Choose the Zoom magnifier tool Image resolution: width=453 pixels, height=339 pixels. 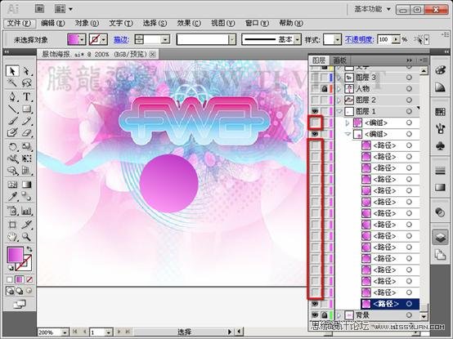(x=27, y=237)
